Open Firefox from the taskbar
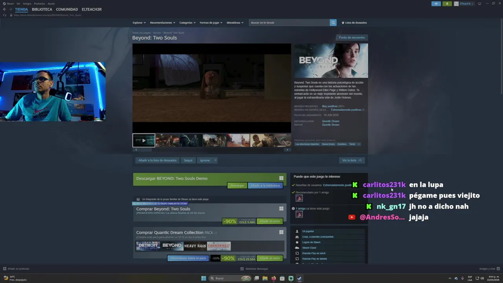The width and height of the screenshot is (503, 283). pos(274,278)
